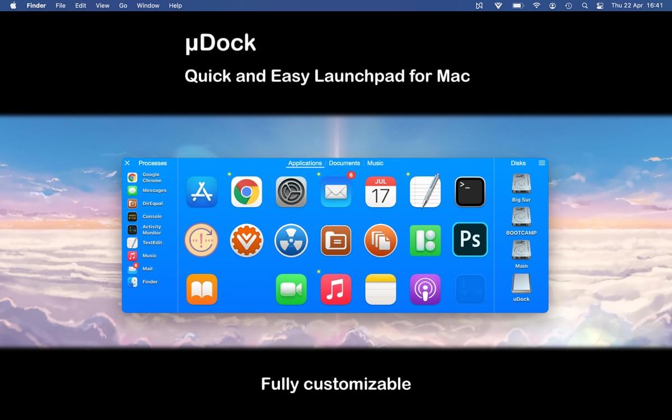Open the Big Sur disk
The image size is (672, 420).
click(521, 188)
